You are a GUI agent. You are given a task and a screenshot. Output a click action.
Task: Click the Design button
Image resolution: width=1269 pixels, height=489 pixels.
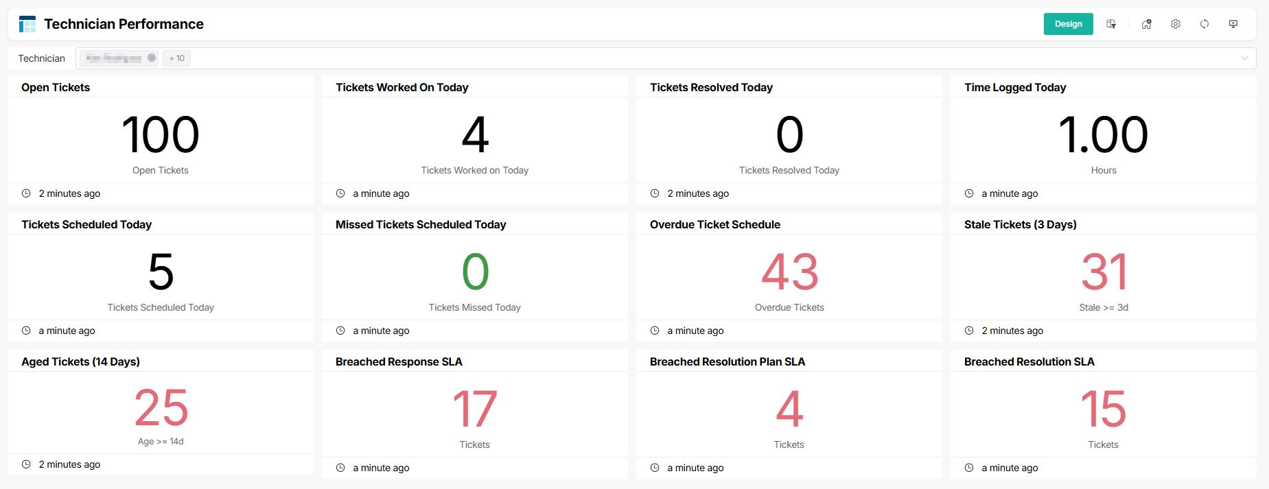coord(1068,24)
